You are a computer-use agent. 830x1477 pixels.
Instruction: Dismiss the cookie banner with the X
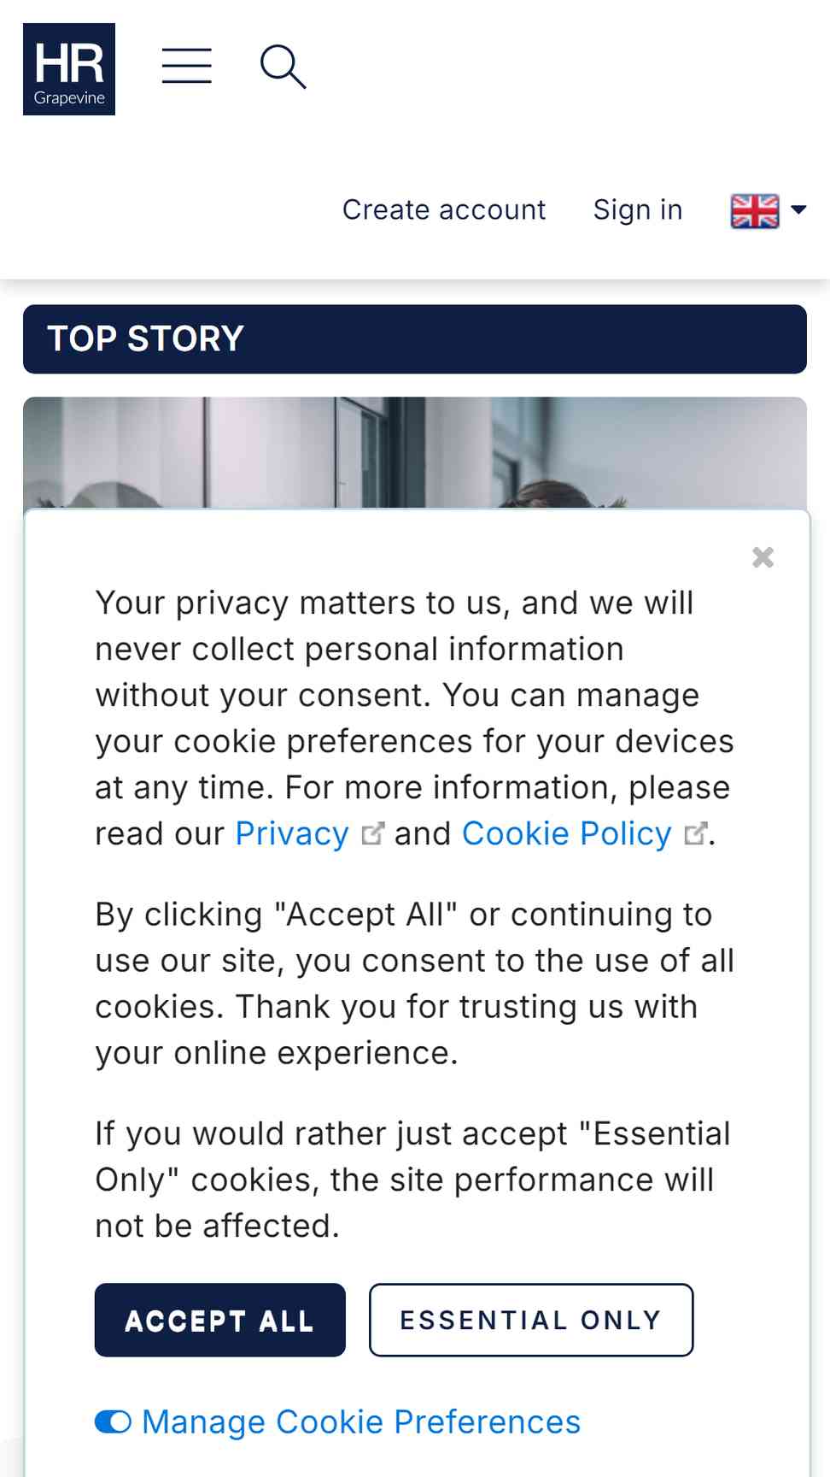pyautogui.click(x=763, y=557)
